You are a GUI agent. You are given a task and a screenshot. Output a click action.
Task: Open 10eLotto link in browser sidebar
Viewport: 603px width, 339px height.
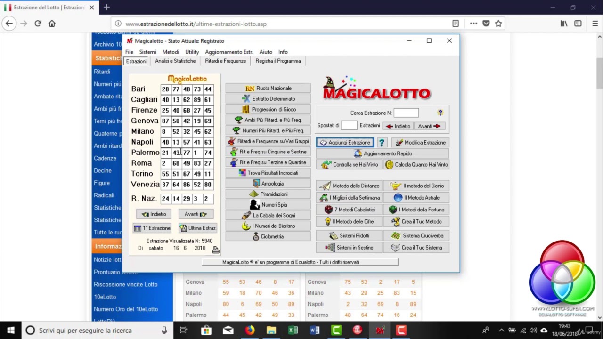click(x=105, y=297)
